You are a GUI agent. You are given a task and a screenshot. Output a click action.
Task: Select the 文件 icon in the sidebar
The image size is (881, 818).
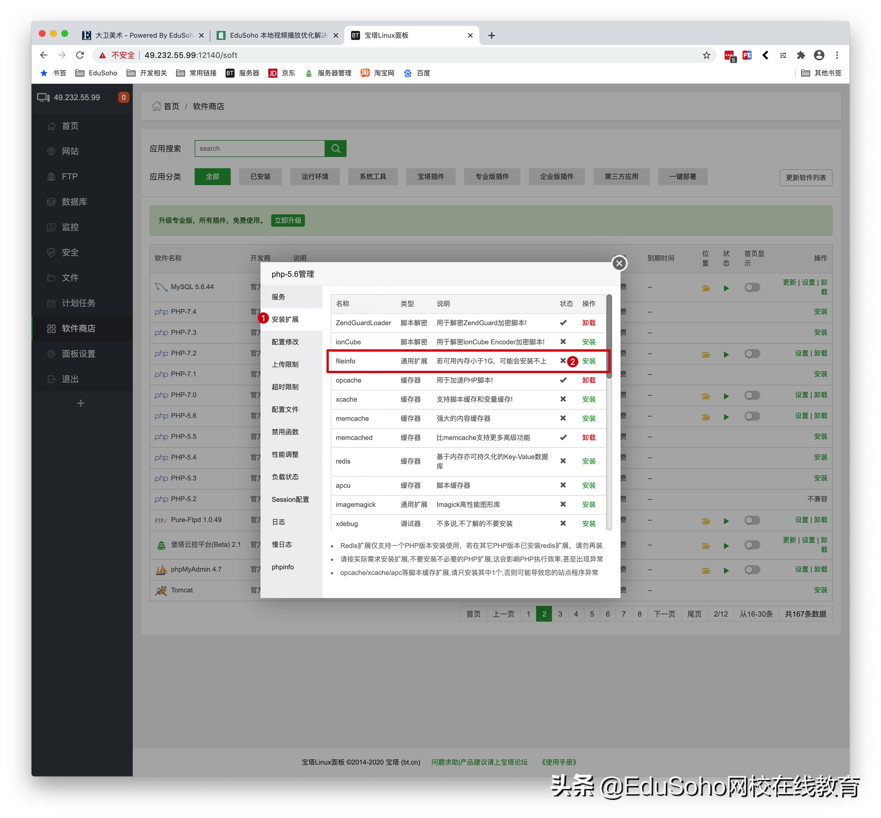pos(51,278)
